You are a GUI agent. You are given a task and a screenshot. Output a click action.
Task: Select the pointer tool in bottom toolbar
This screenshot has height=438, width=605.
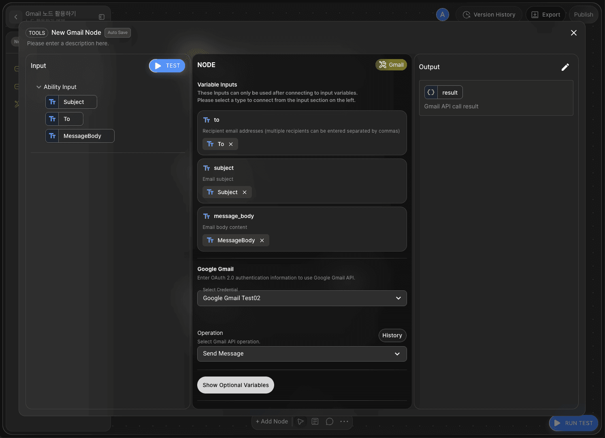300,421
